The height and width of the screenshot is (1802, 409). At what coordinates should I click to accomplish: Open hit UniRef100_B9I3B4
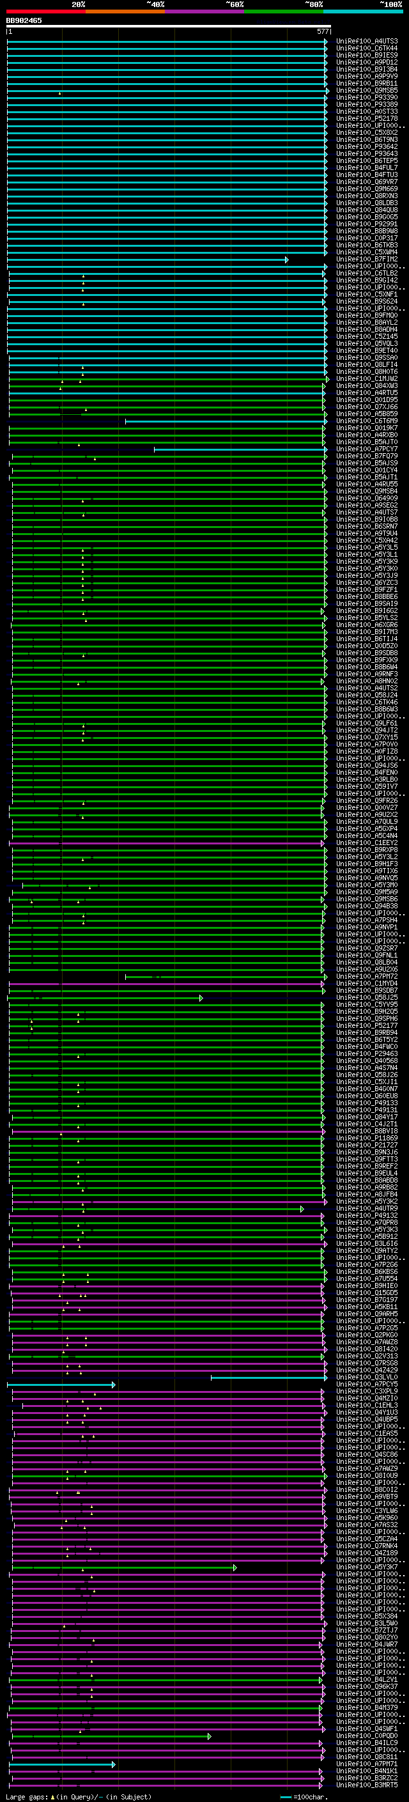(x=366, y=69)
